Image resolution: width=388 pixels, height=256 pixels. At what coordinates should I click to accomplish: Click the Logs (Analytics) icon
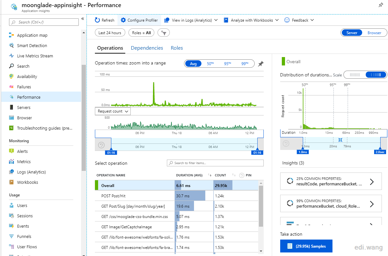click(x=12, y=172)
